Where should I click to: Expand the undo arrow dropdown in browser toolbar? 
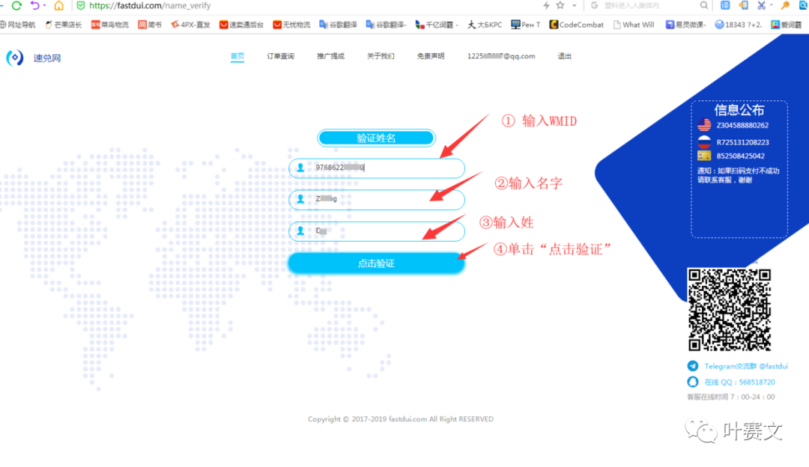tap(45, 6)
